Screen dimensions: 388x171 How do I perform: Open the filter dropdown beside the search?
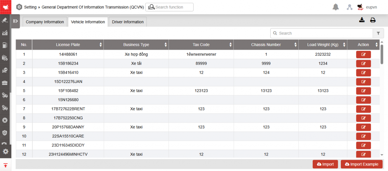378,33
